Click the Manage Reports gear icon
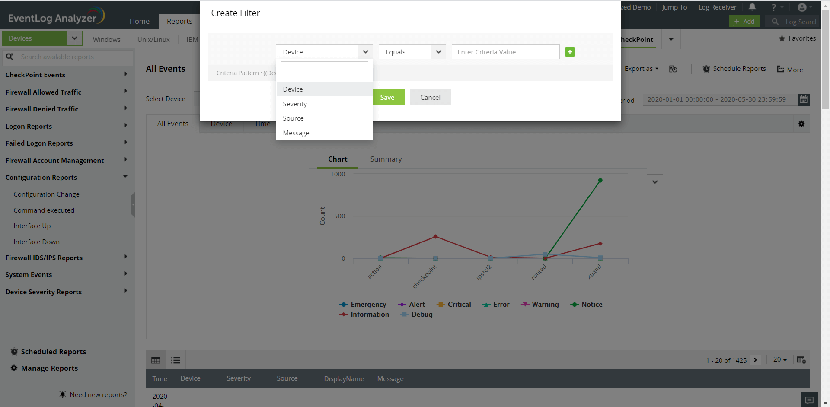The image size is (830, 407). click(x=14, y=368)
